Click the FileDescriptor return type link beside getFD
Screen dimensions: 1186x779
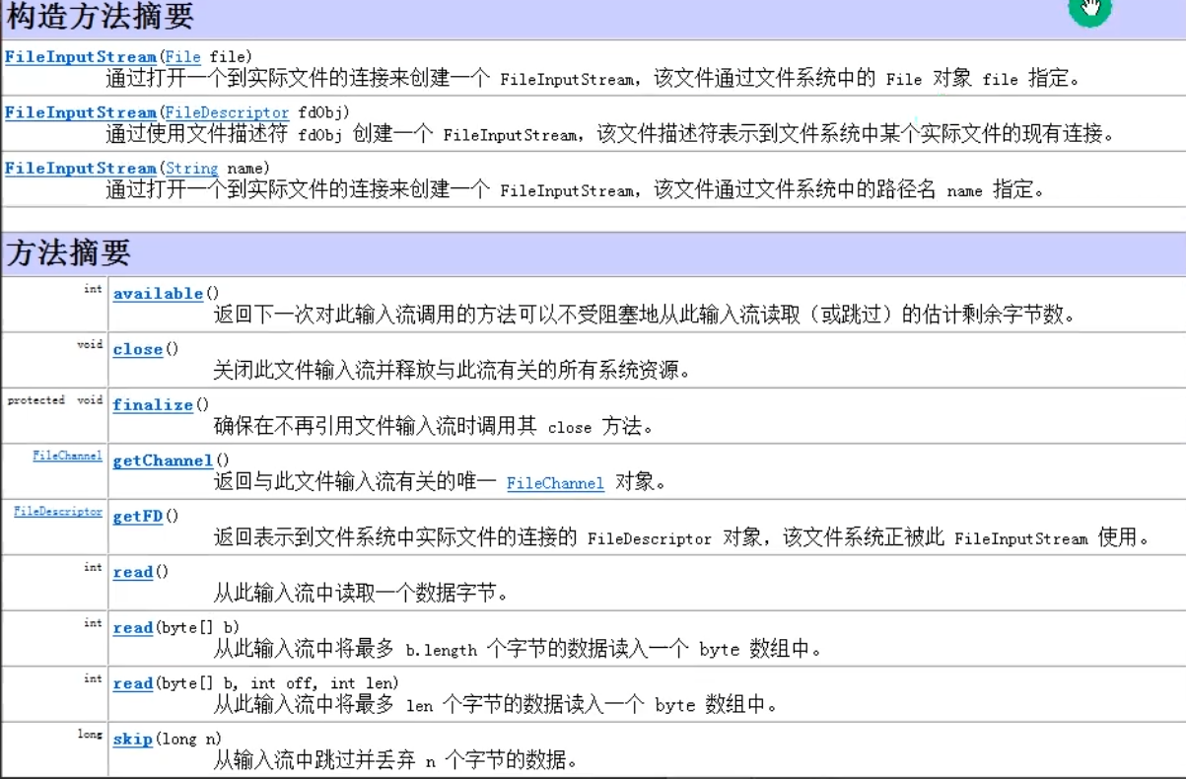point(57,511)
